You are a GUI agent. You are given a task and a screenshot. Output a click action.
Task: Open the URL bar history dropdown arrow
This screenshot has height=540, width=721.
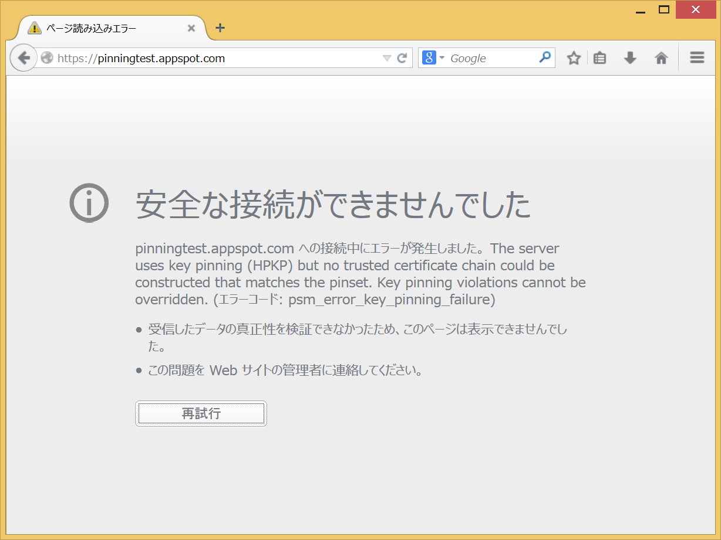click(x=386, y=57)
